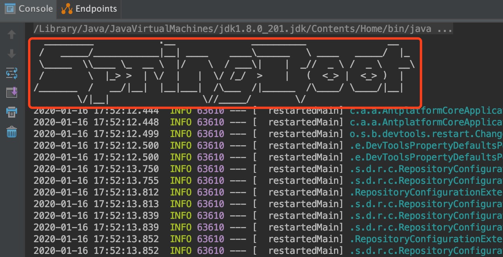
Task: Toggle scroll to end of console
Action: click(x=12, y=93)
